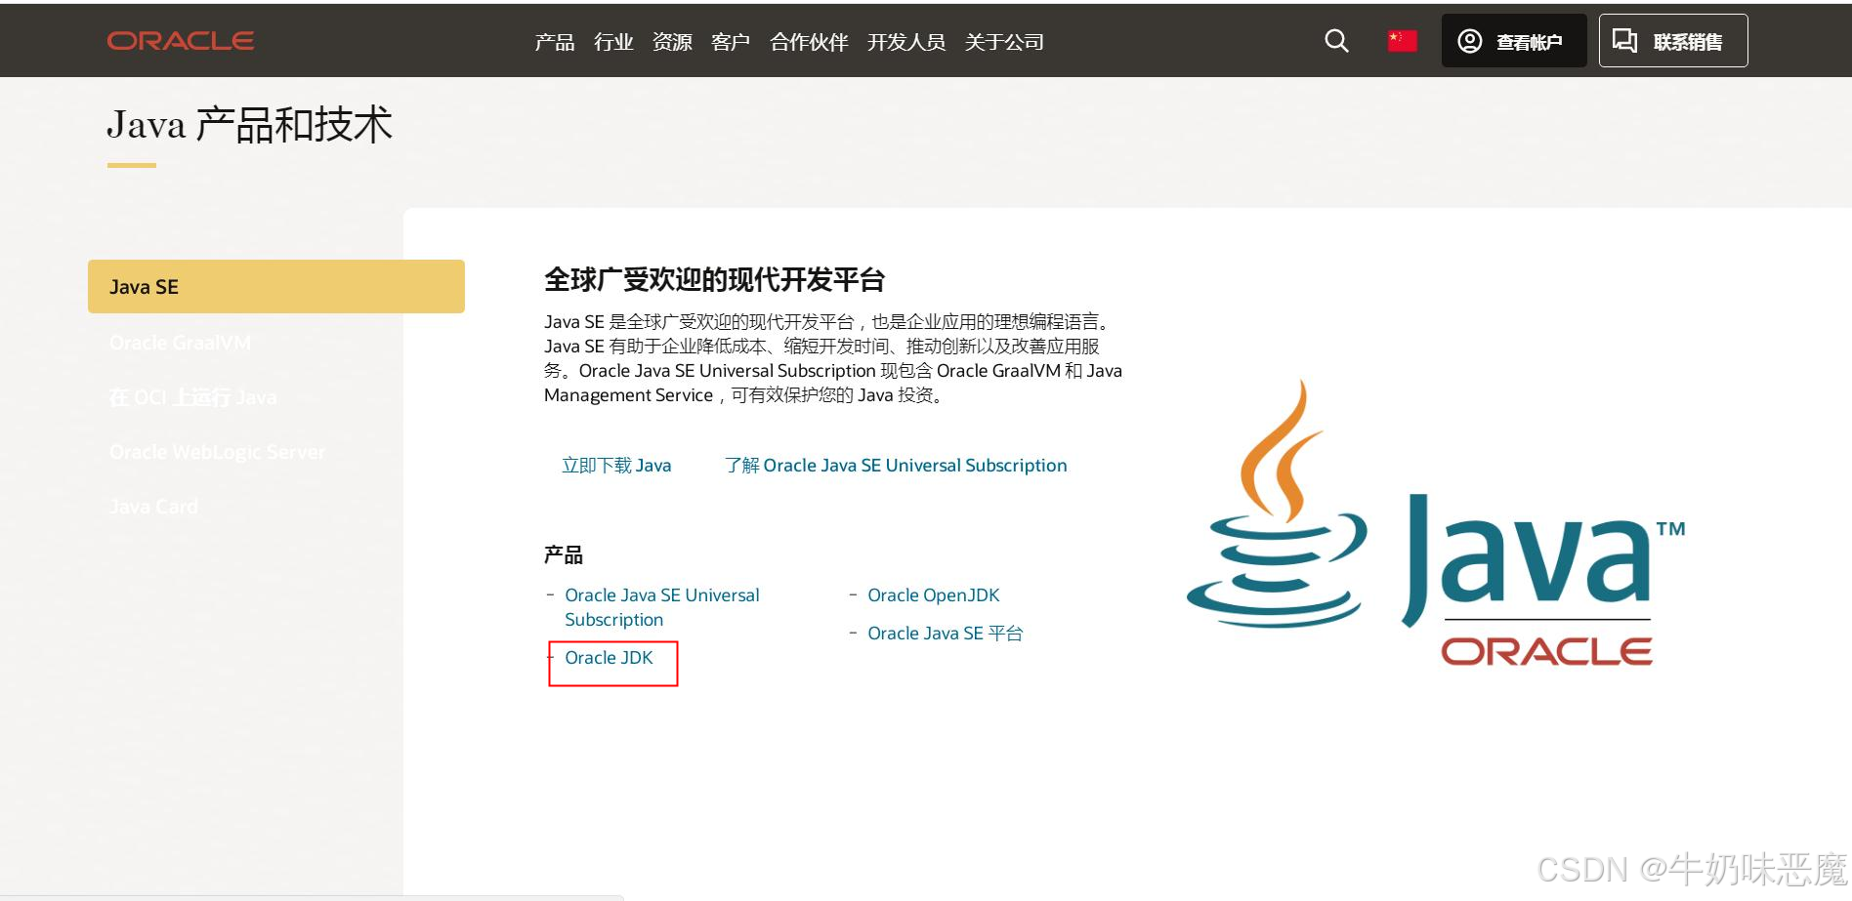Open the Oracle OpenJDK link

coord(933,595)
